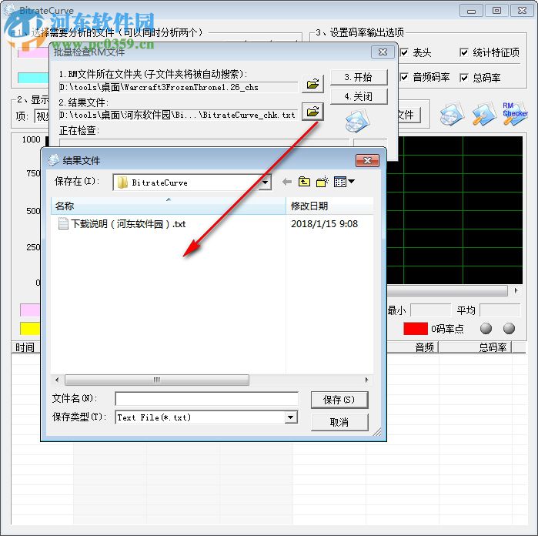
Task: Click the 时间 column header in main table
Action: [25, 347]
